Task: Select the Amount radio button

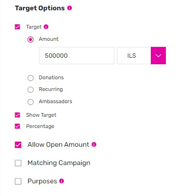Action: tap(31, 39)
